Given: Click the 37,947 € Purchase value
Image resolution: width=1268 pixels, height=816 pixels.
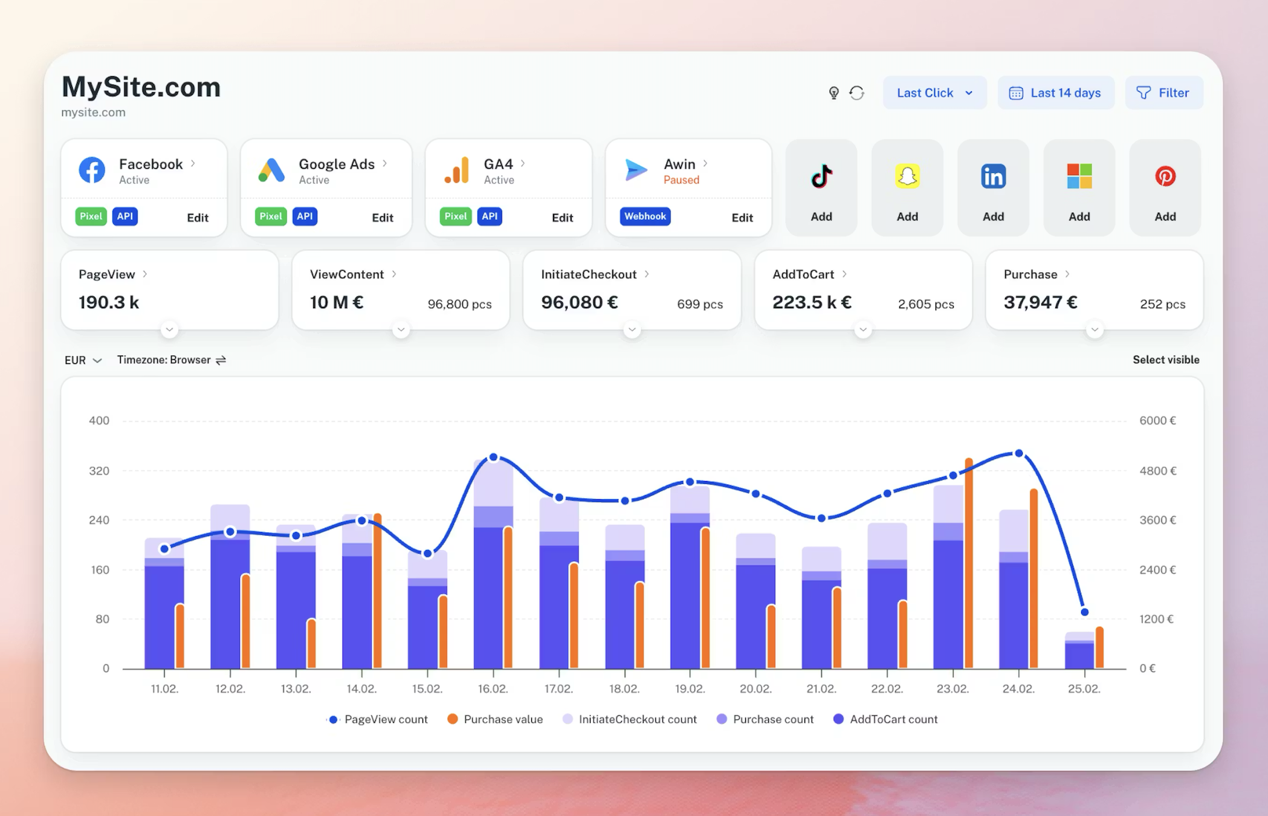Looking at the screenshot, I should click(1040, 302).
